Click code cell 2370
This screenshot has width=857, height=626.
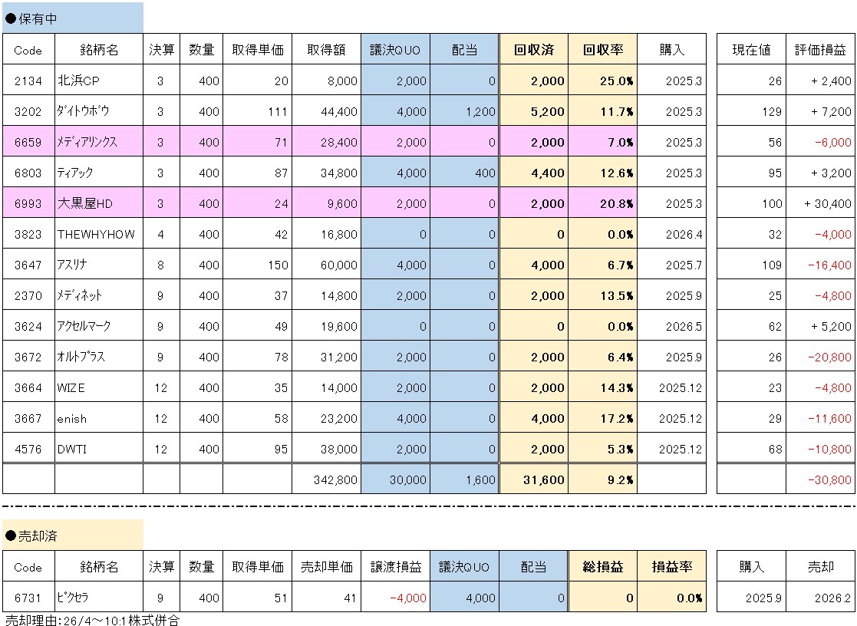point(28,295)
